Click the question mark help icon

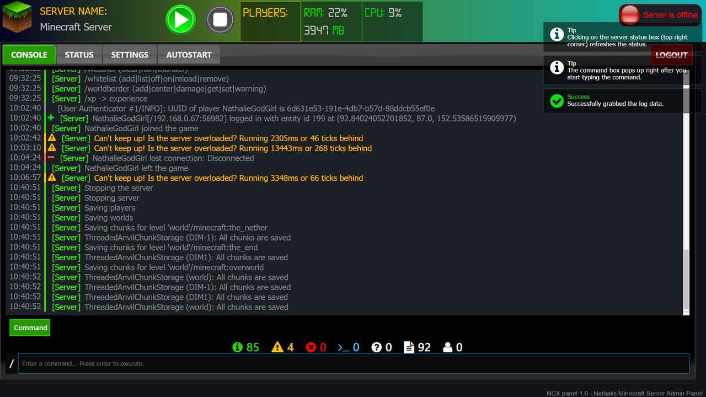378,347
